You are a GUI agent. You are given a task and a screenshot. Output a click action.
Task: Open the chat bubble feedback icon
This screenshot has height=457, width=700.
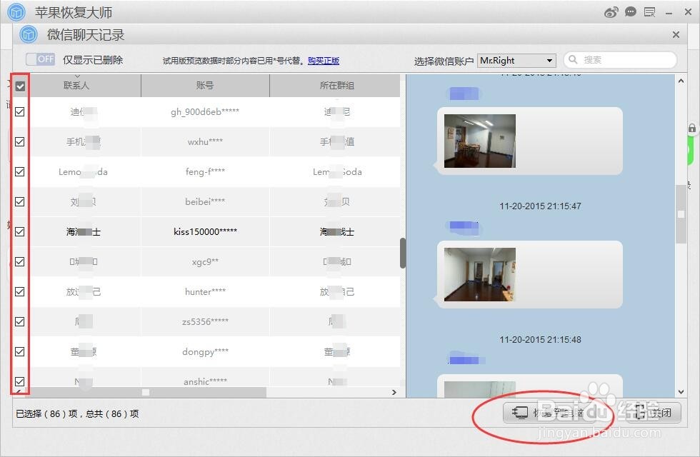click(630, 12)
